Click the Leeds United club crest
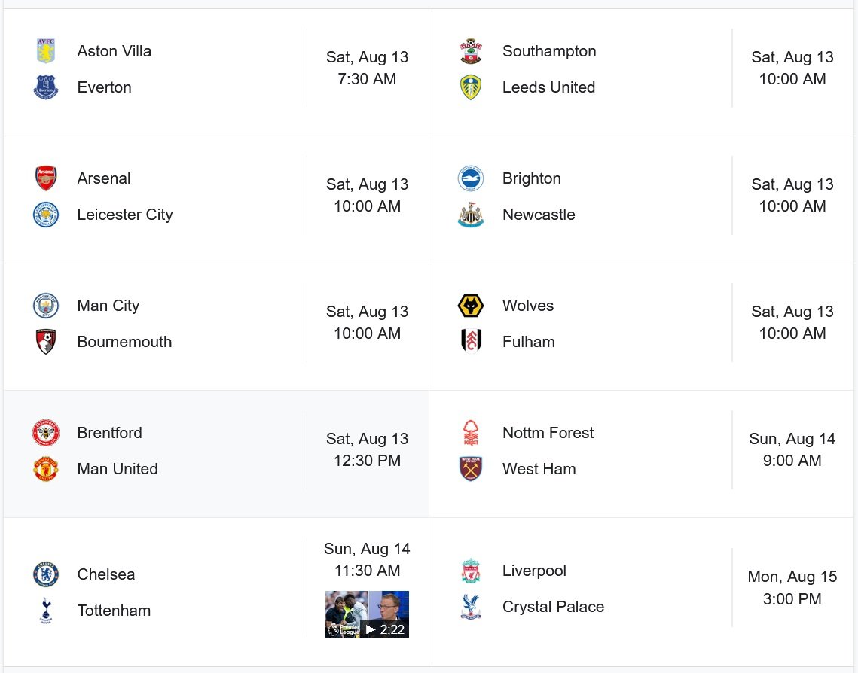Viewport: 858px width, 673px height. click(x=471, y=87)
